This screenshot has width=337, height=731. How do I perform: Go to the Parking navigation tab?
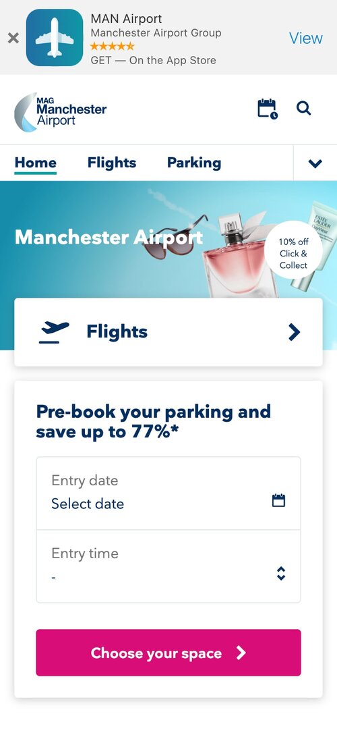pyautogui.click(x=194, y=163)
